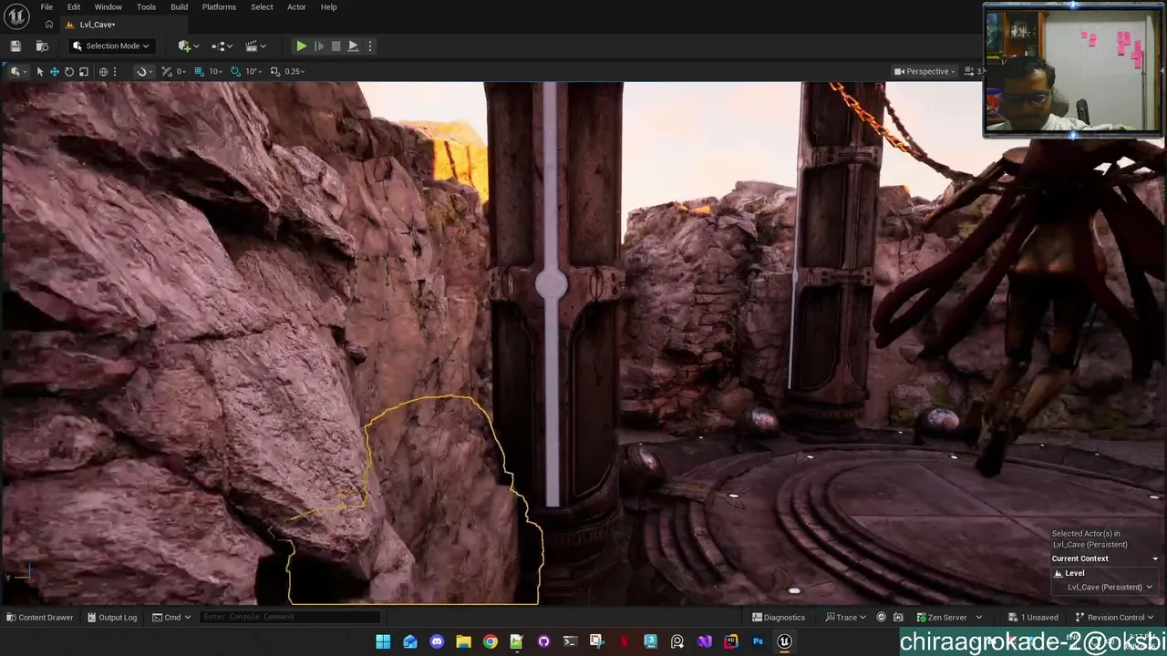Open Google Chrome from the taskbar
Viewport: 1167px width, 656px height.
pos(491,641)
